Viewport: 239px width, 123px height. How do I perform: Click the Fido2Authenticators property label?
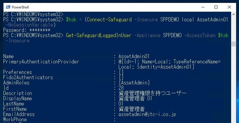(x=28, y=77)
